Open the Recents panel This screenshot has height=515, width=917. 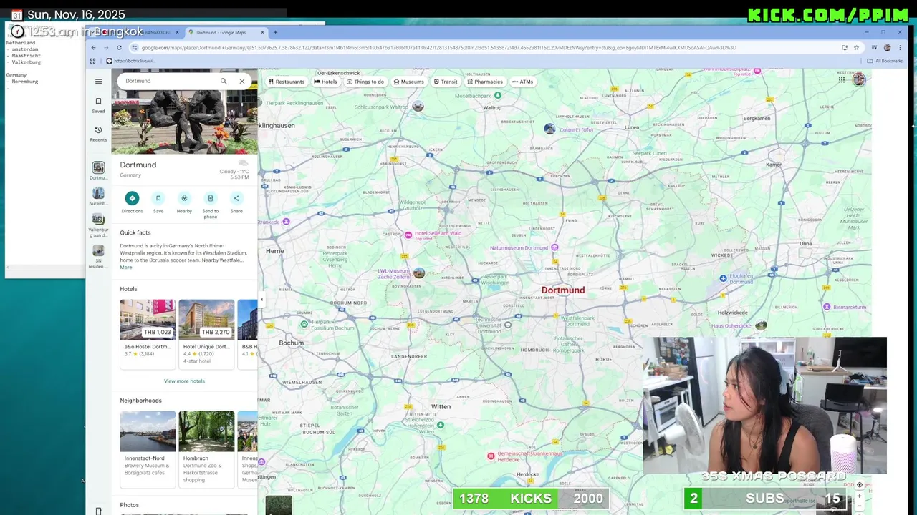point(98,134)
